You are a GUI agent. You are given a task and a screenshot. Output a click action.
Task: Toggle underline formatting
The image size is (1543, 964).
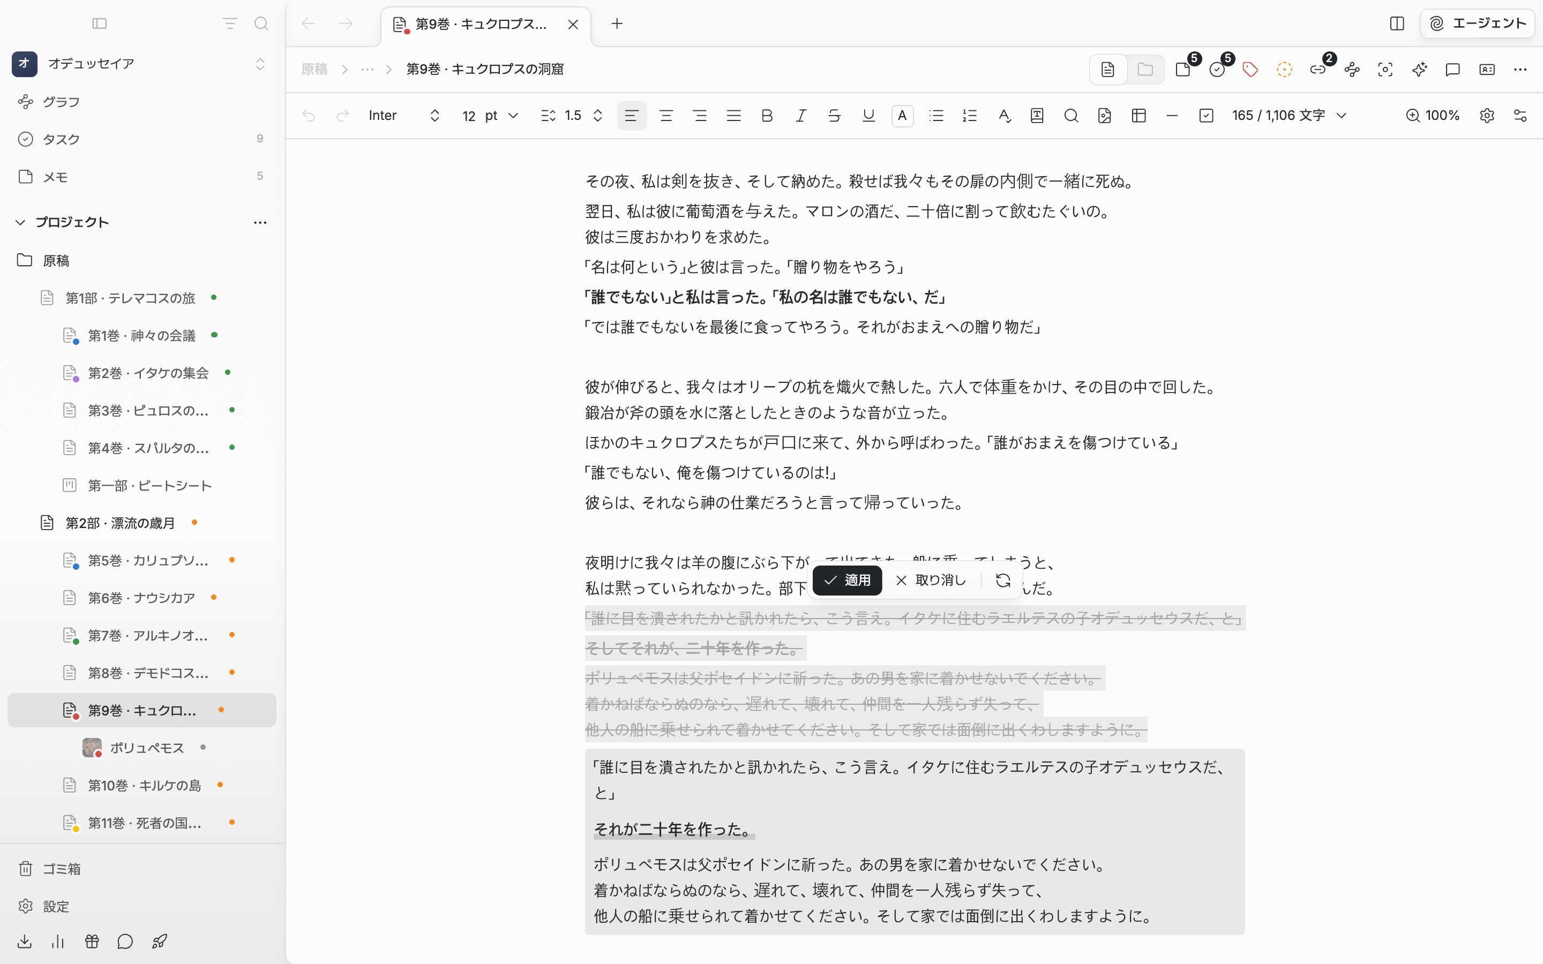[868, 115]
